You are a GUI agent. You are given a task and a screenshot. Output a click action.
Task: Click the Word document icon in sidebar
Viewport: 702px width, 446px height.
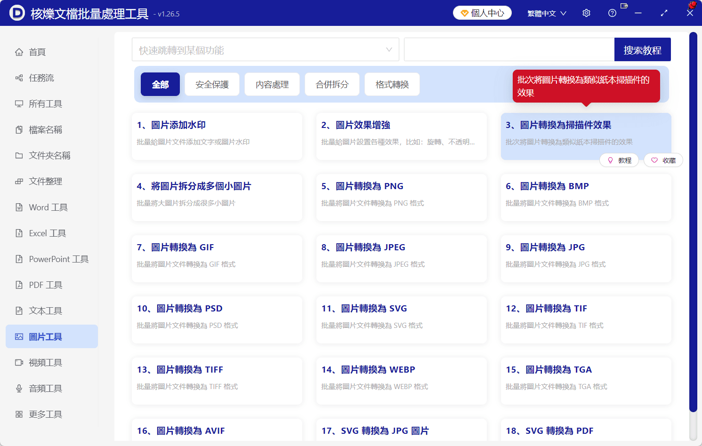click(x=19, y=207)
